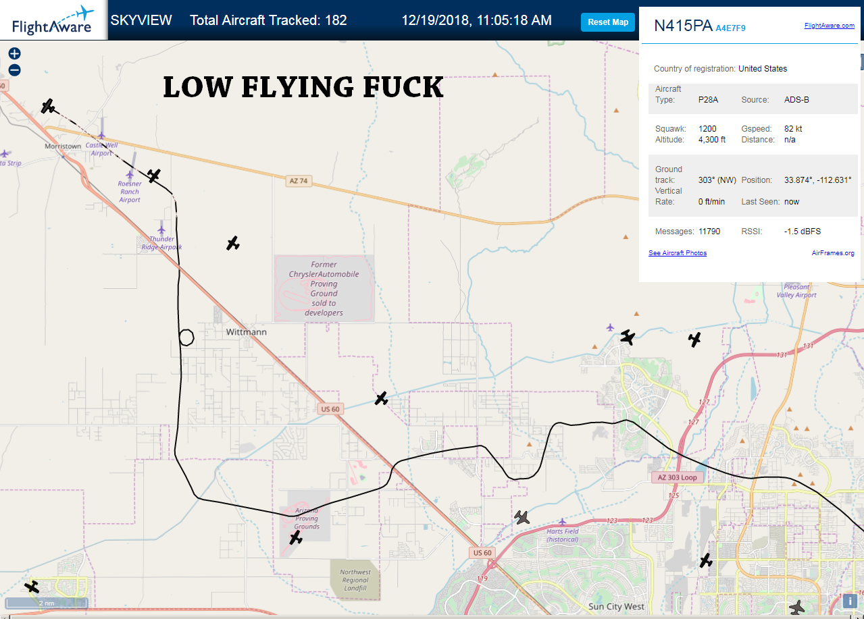The image size is (864, 619).
Task: Select aircraft on the blue canal line
Action: coord(382,398)
